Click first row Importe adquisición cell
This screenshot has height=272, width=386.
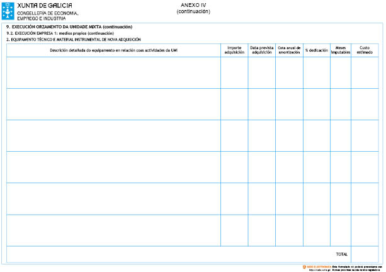(x=234, y=72)
